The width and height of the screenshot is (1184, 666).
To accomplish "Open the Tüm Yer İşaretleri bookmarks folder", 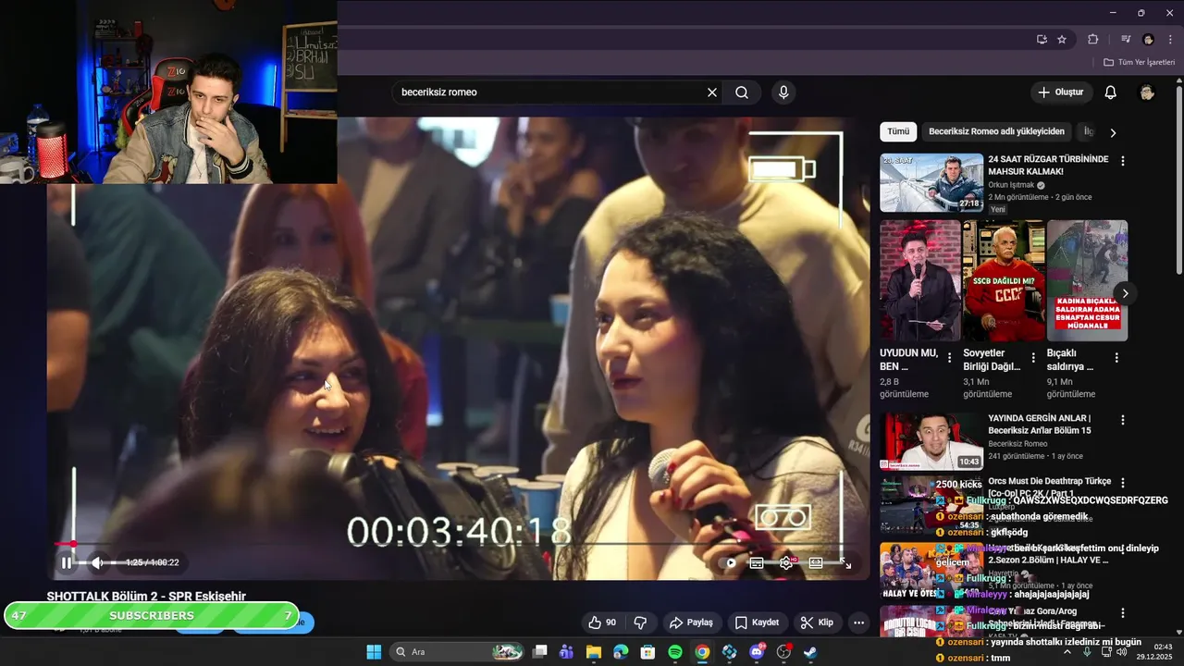I will click(x=1139, y=62).
